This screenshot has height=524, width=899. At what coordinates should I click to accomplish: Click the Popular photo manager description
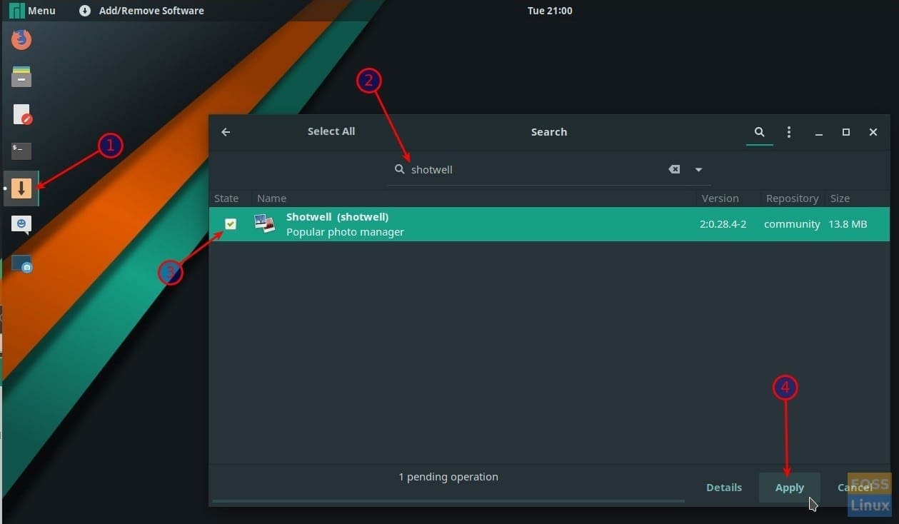click(x=345, y=232)
